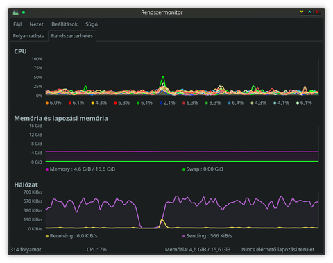333x263 pixels.
Task: Open the magenta Memory color swatch
Action: pyautogui.click(x=47, y=169)
